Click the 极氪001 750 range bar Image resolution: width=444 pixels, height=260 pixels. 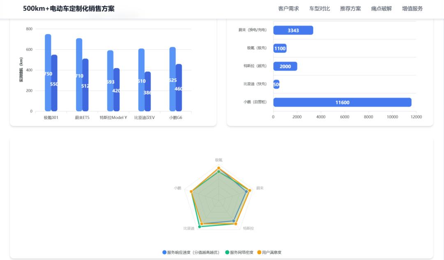(x=48, y=73)
